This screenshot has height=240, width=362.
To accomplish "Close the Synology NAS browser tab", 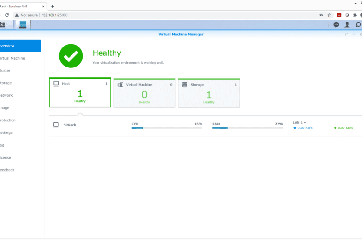I will (43, 7).
